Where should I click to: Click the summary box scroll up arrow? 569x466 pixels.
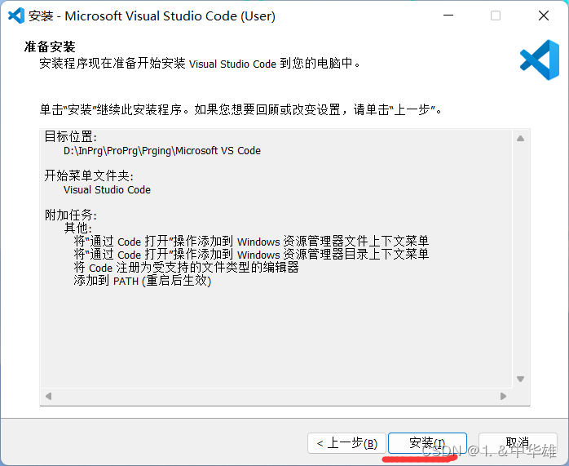(x=520, y=139)
